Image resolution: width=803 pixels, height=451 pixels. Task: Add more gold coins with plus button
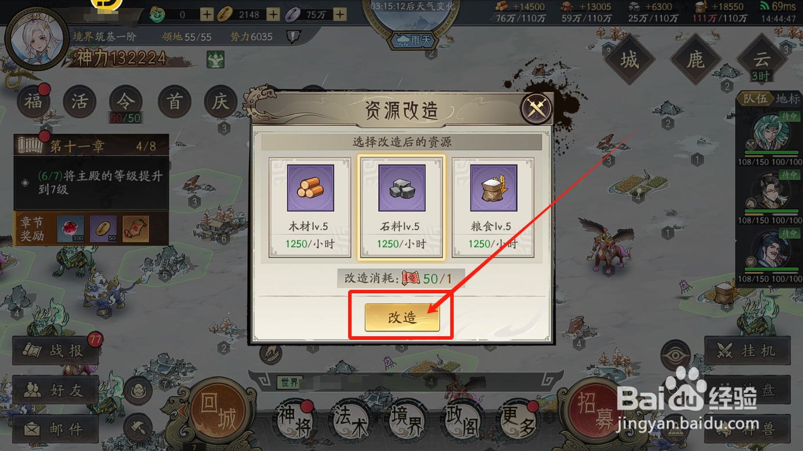click(273, 14)
